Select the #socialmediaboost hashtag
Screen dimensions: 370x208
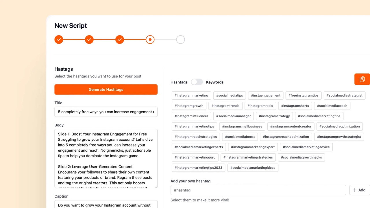click(240, 137)
